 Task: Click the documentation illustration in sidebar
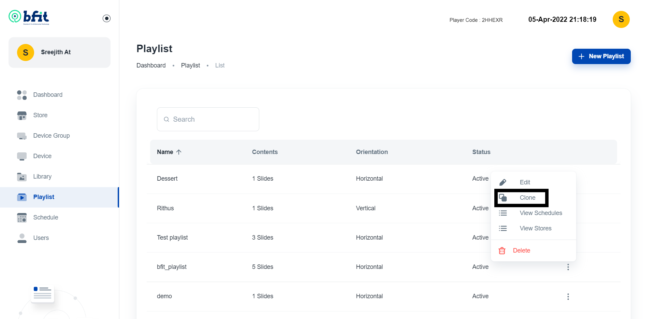pyautogui.click(x=43, y=293)
